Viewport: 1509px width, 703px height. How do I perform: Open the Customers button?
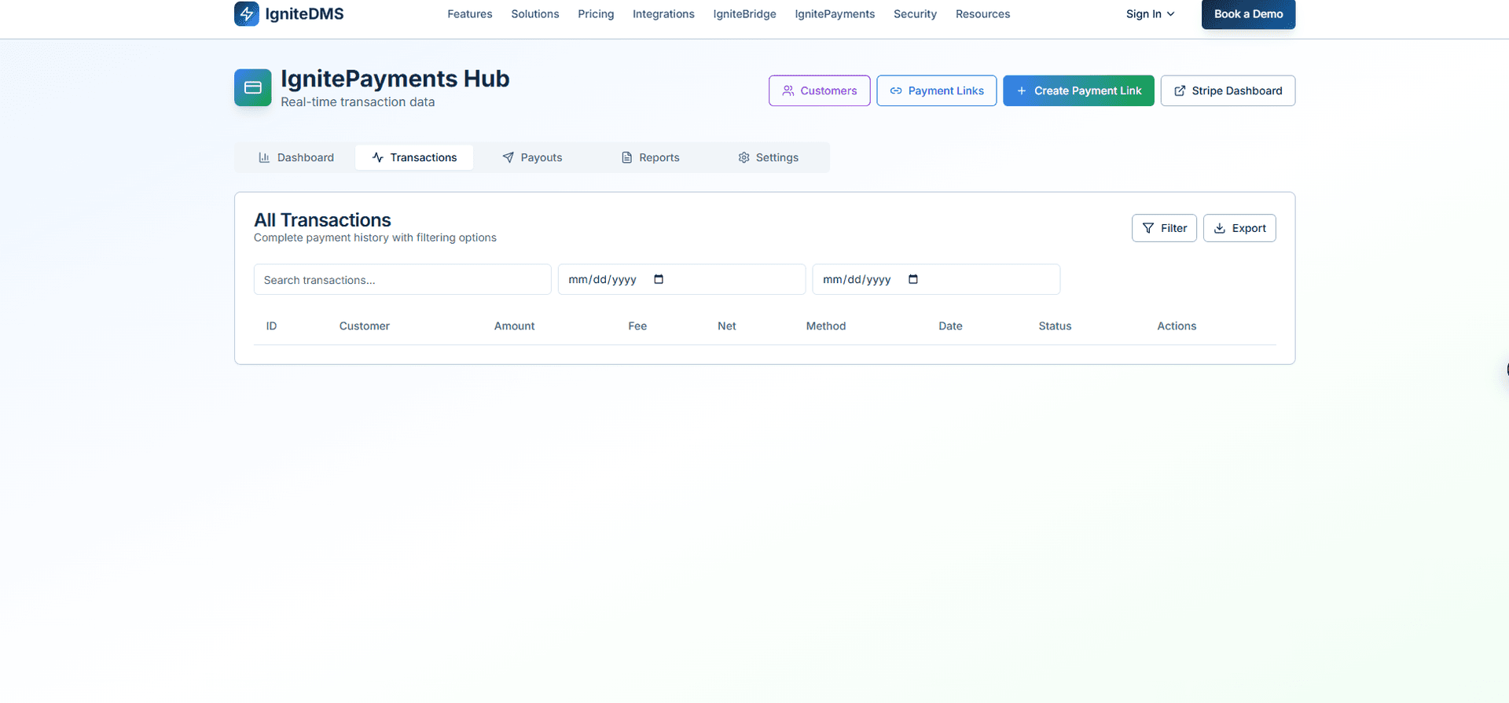[819, 90]
